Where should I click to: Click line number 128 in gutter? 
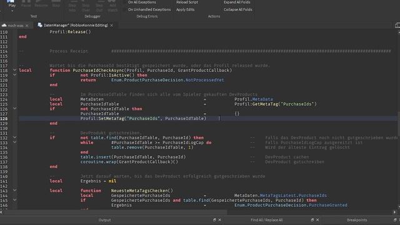(x=4, y=119)
